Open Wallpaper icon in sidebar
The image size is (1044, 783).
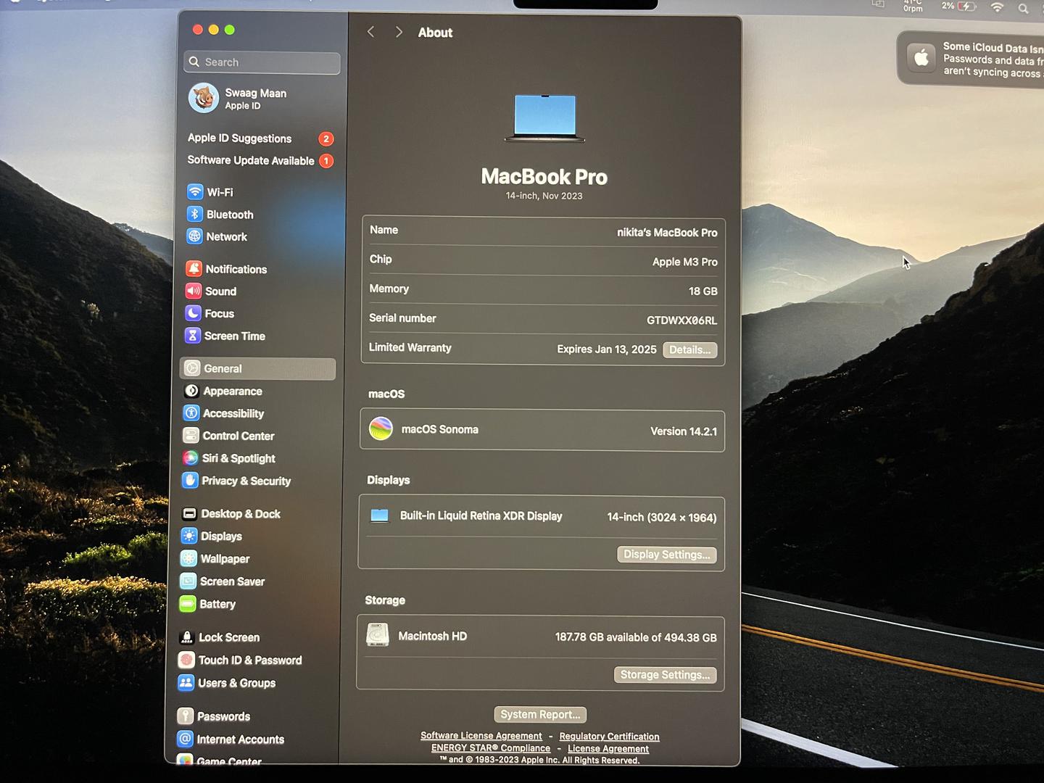(188, 558)
